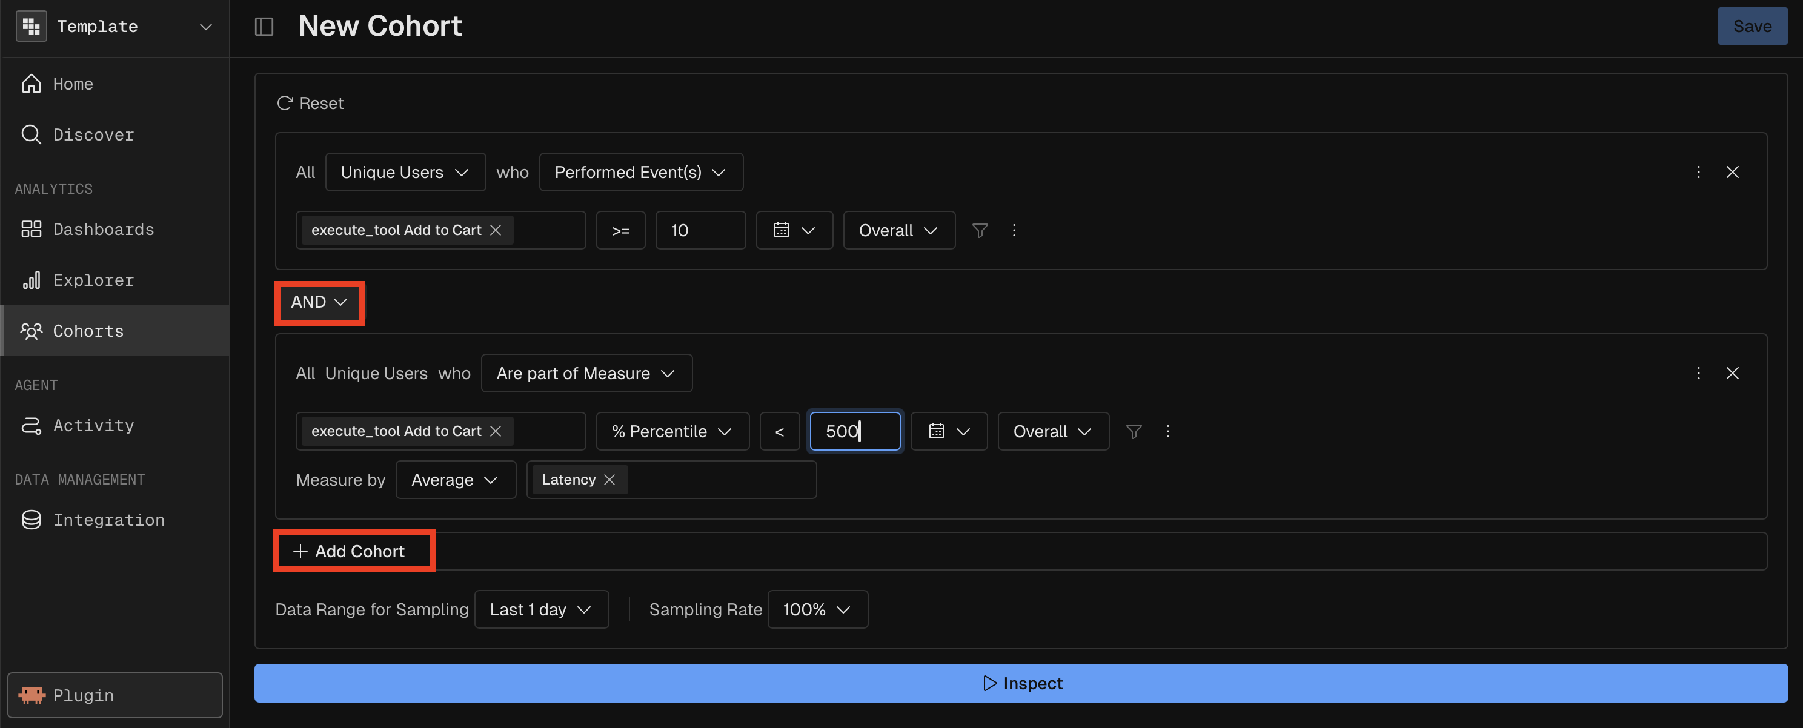This screenshot has height=728, width=1803.
Task: Click the measure event selector input box
Action: point(440,431)
